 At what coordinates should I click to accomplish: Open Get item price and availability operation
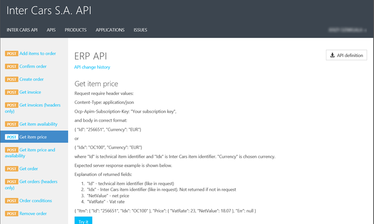click(x=37, y=150)
